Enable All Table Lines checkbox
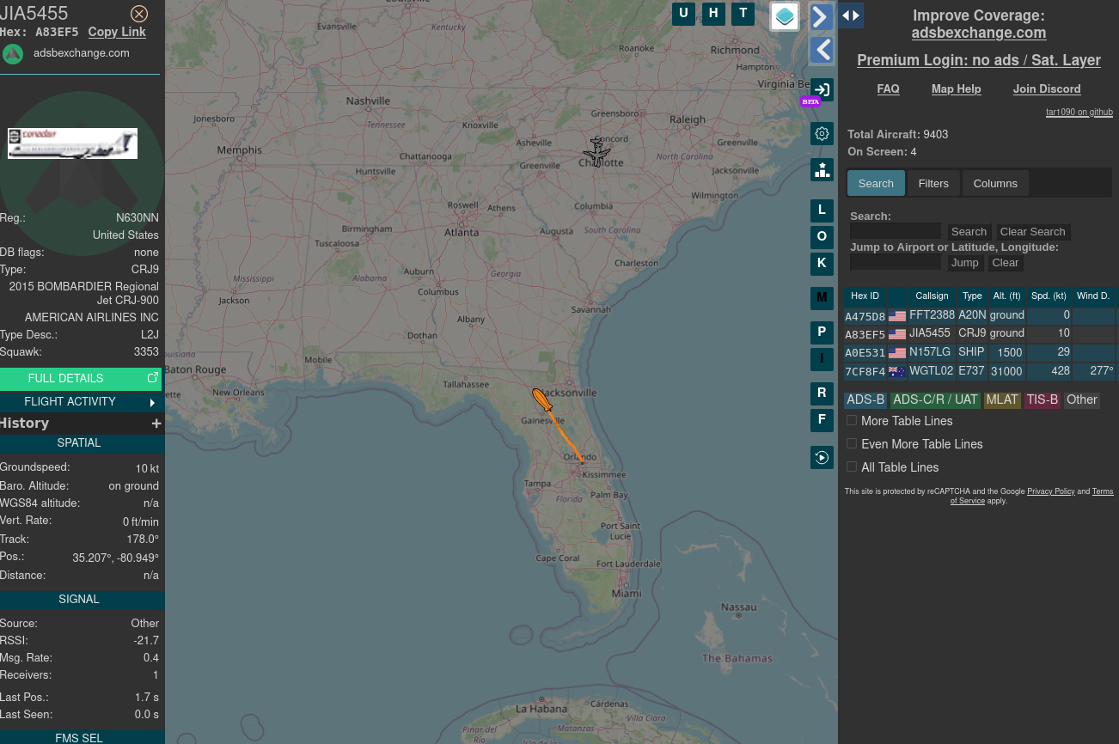The width and height of the screenshot is (1119, 744). click(x=852, y=467)
